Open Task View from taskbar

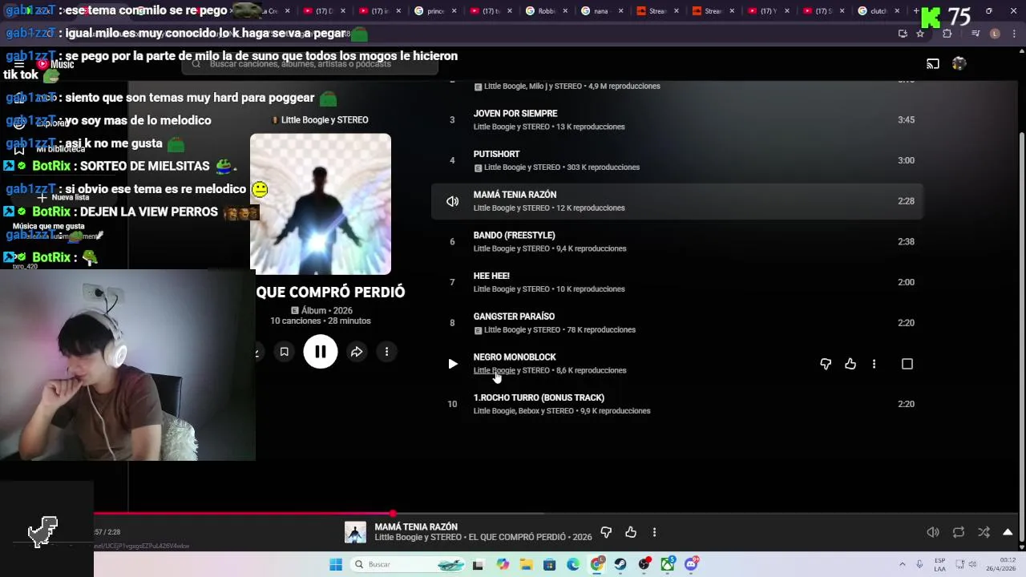(479, 564)
